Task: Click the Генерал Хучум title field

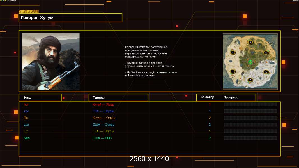Action: 70,18
